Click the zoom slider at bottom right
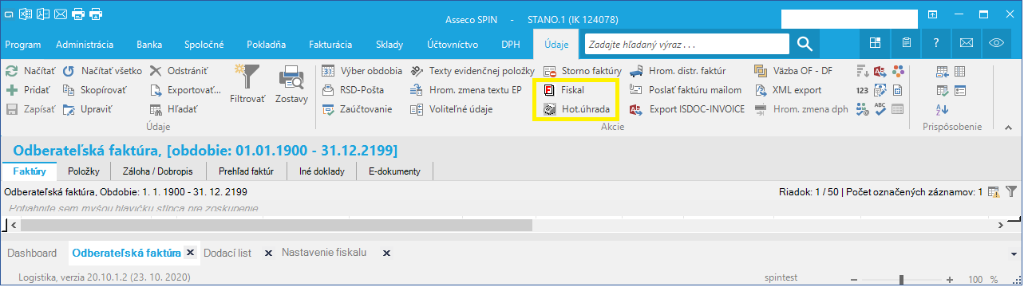The width and height of the screenshot is (1028, 291). 901,279
